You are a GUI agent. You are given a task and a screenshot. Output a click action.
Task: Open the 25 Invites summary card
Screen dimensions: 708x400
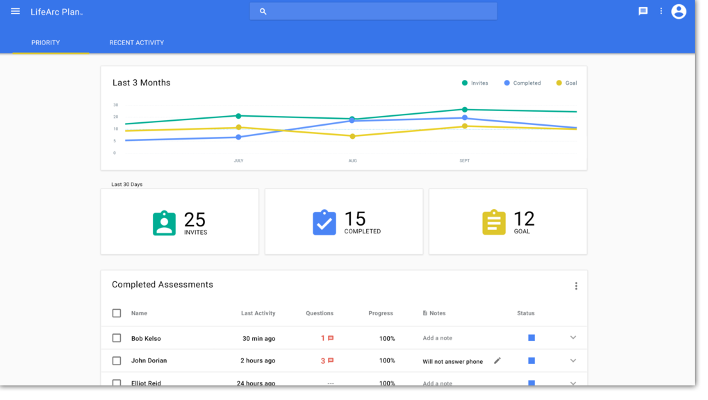point(180,222)
